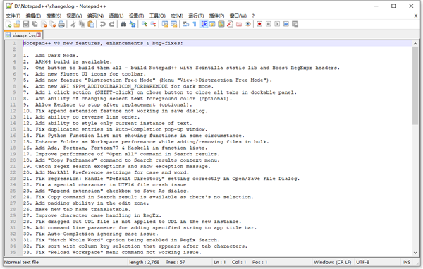The width and height of the screenshot is (423, 269).
Task: Open the 文件(F) menu
Action: pyautogui.click(x=13, y=16)
